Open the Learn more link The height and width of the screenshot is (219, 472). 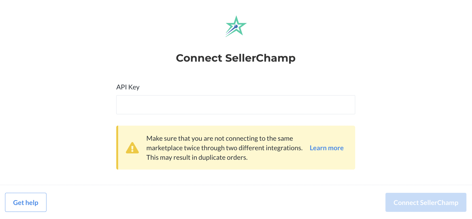(327, 148)
